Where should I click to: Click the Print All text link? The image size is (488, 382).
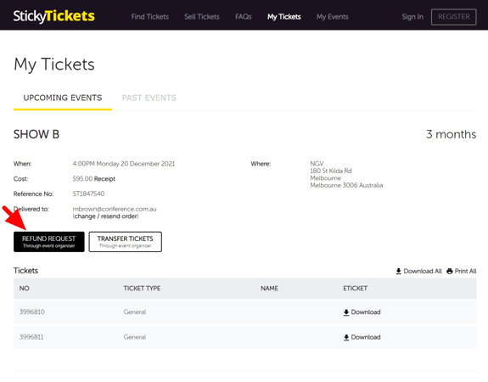pos(465,271)
